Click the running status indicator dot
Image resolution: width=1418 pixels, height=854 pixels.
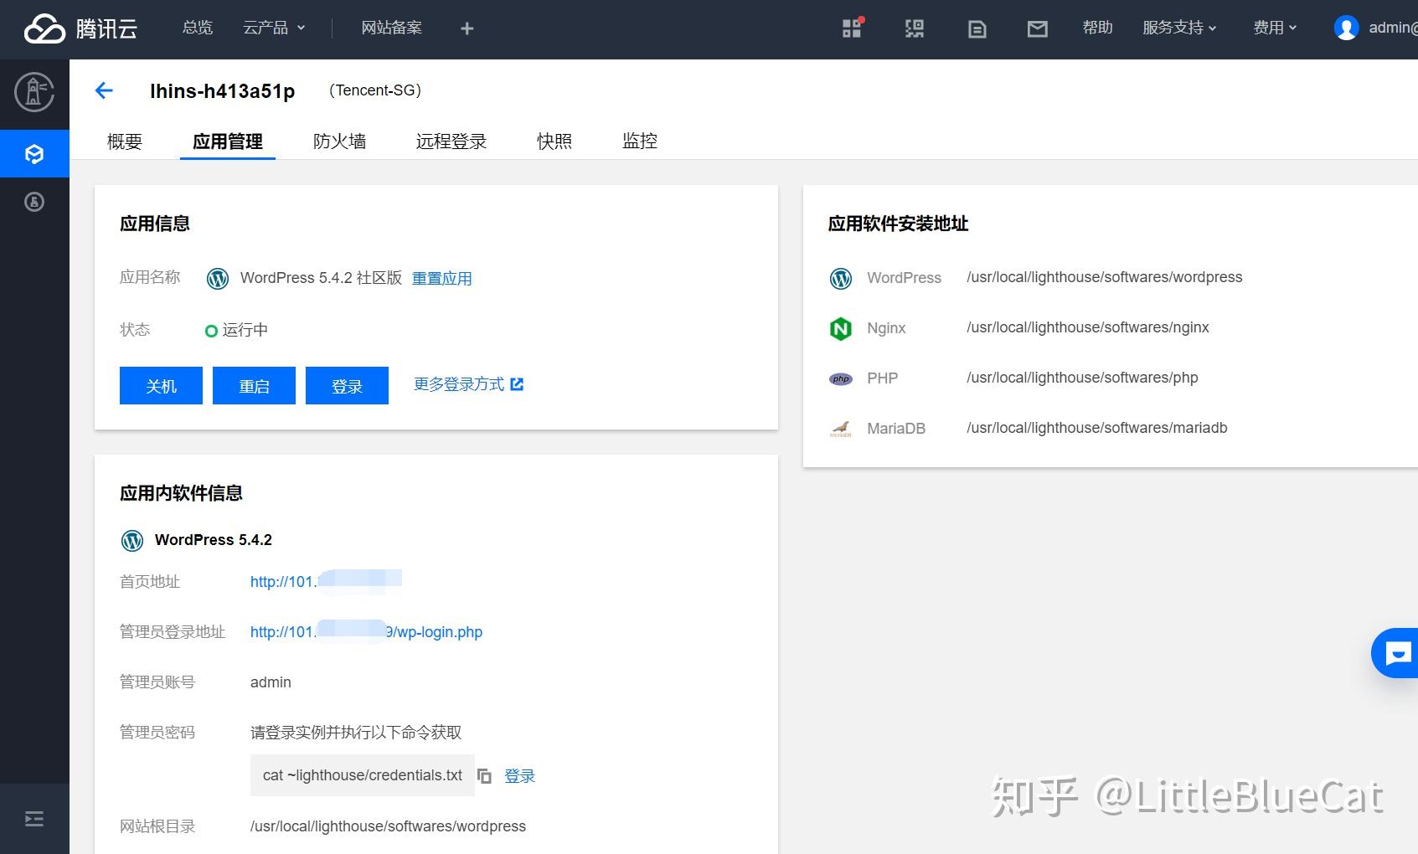point(211,330)
